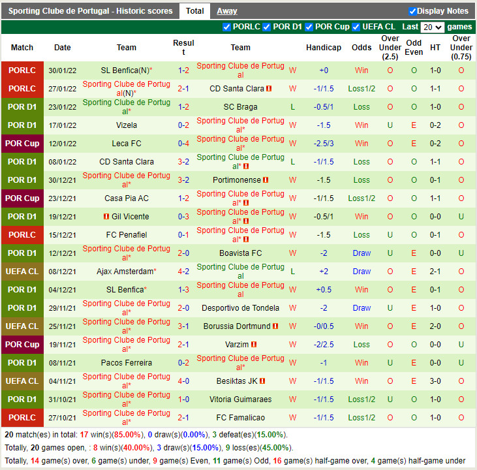477x470 pixels.
Task: Click the red card icon in the Casa Pia AC row
Action: tap(246, 203)
